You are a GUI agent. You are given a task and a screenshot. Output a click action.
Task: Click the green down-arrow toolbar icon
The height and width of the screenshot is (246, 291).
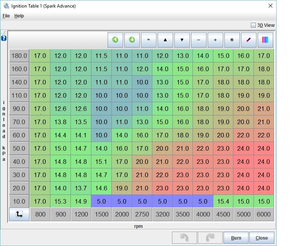tap(132, 40)
